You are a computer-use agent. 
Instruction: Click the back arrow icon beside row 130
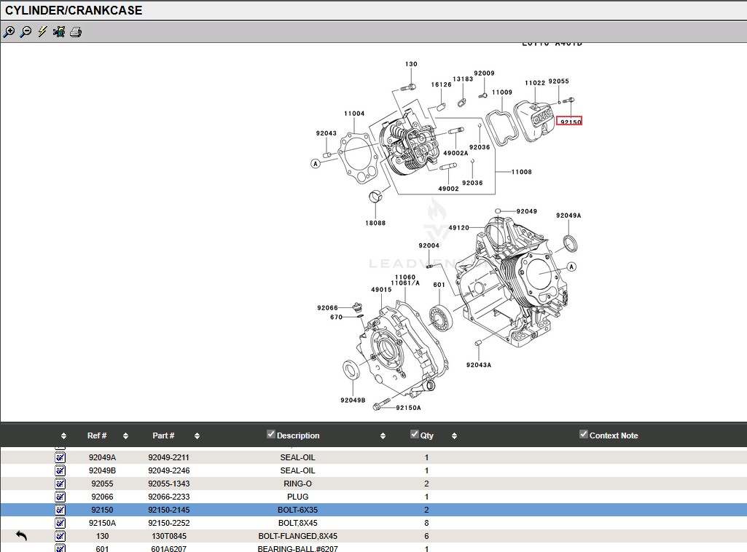tap(21, 536)
